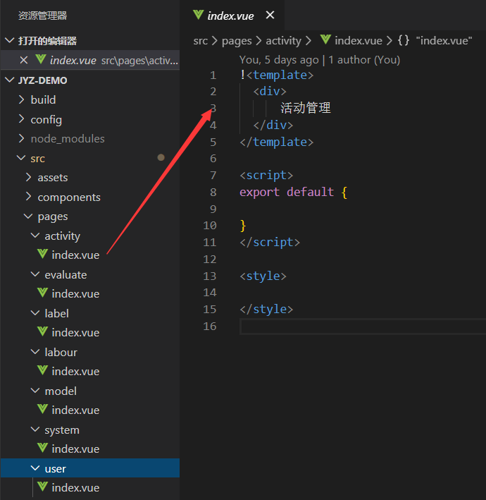
Task: Click Vue icon in editor tab
Action: click(198, 15)
